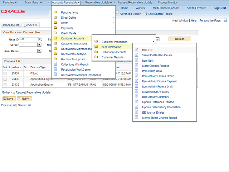Choose View/Update Item Details menu entry
Screen dimensions: 229x172
(x=157, y=55)
